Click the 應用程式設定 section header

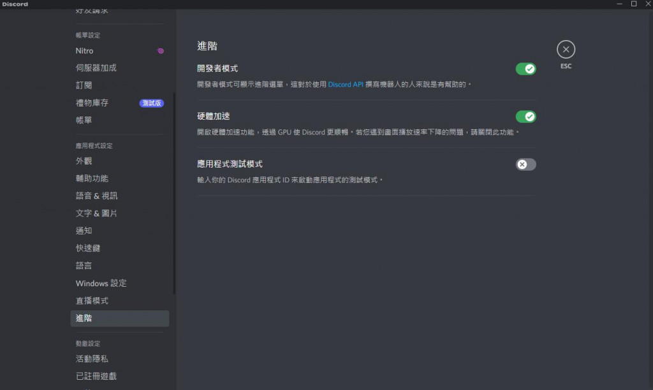pos(94,146)
